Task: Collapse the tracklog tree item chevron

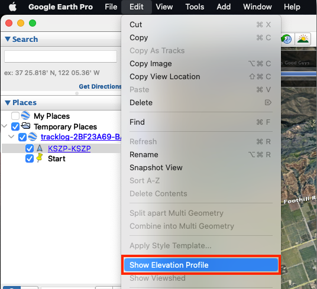Action: coord(11,137)
